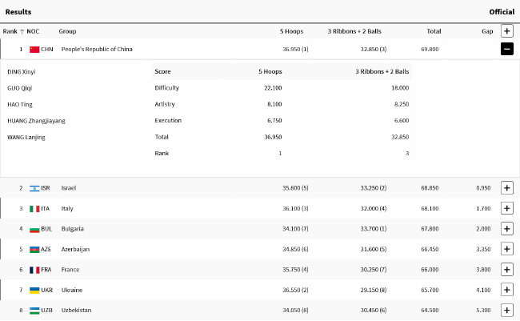Expand Bulgaria's score details
This screenshot has height=321, width=520.
point(506,229)
